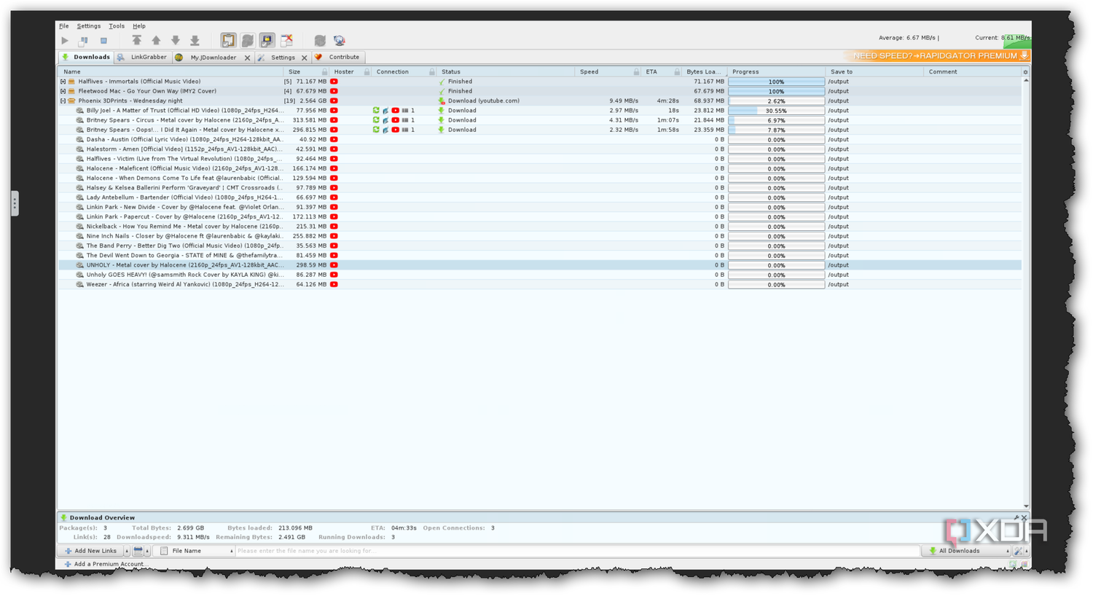This screenshot has width=1093, height=596.
Task: Toggle silent mode toolbar button
Action: coord(287,41)
